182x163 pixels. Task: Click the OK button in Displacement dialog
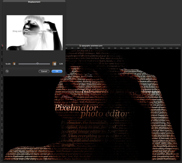pos(57,71)
